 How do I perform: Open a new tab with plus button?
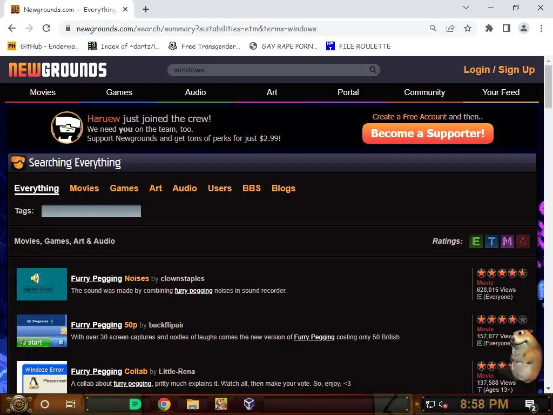pyautogui.click(x=146, y=10)
